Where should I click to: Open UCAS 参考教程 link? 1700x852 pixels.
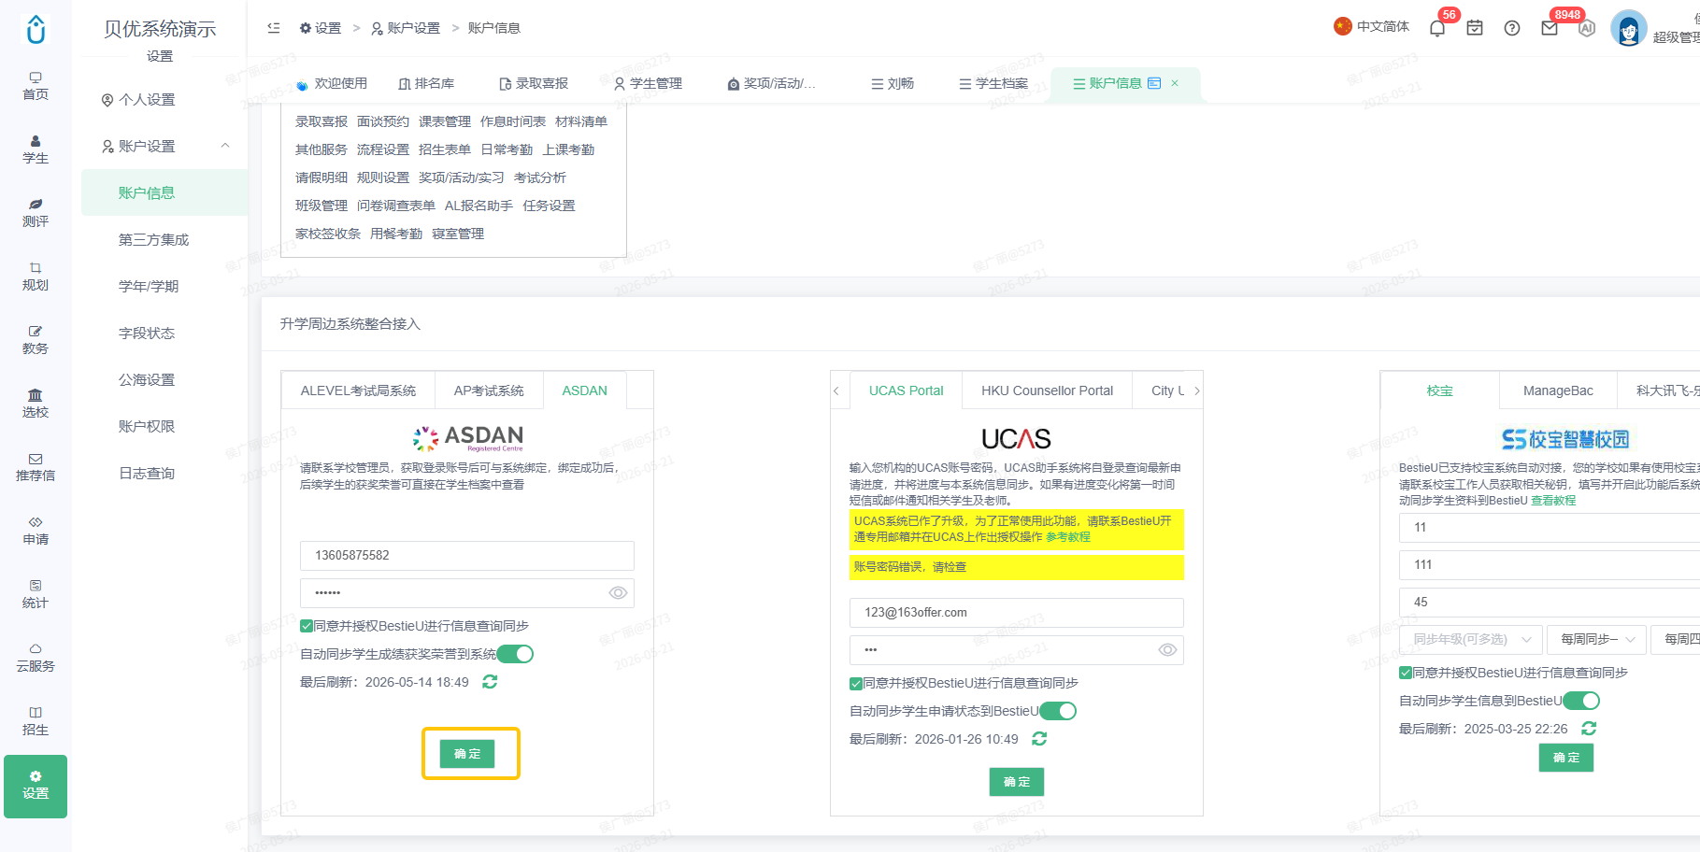coord(1068,537)
